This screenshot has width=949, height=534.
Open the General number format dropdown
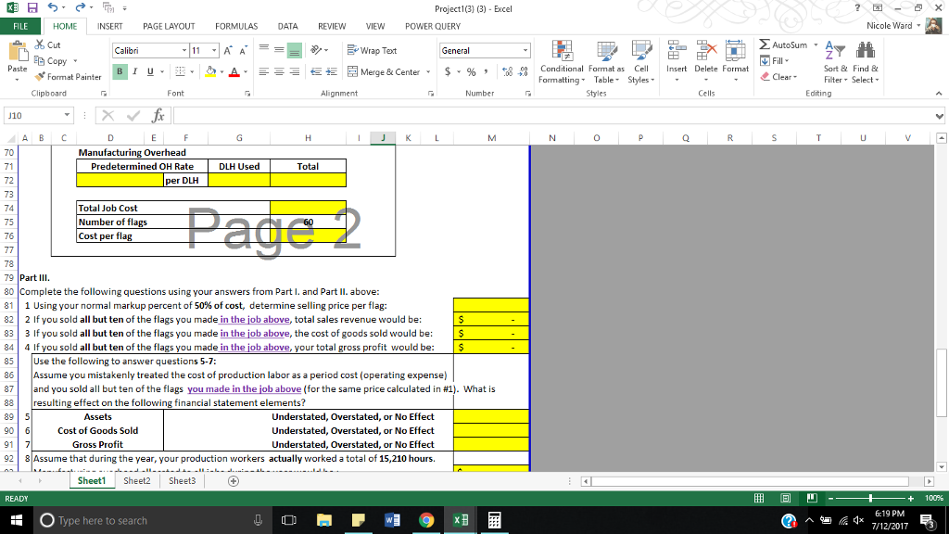(x=525, y=50)
